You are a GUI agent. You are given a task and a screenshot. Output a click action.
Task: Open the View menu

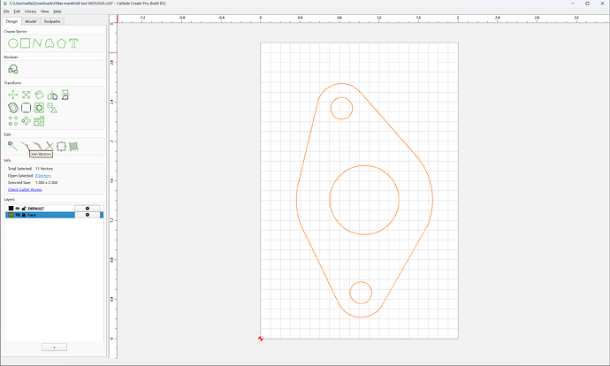pos(45,11)
